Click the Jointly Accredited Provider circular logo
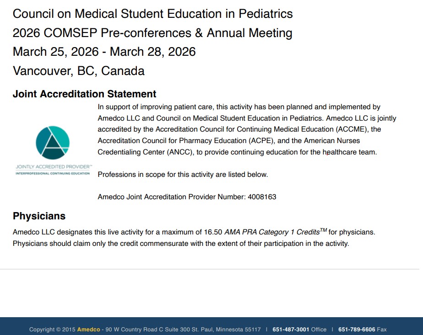 [x=53, y=142]
